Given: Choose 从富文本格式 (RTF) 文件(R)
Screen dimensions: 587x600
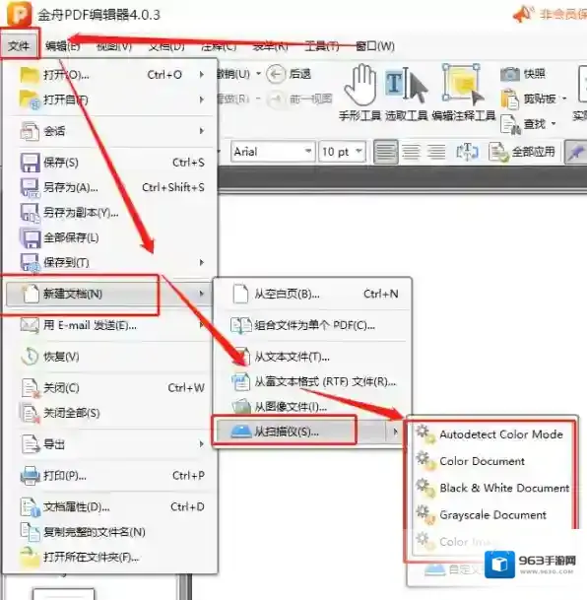Looking at the screenshot, I should click(312, 381).
